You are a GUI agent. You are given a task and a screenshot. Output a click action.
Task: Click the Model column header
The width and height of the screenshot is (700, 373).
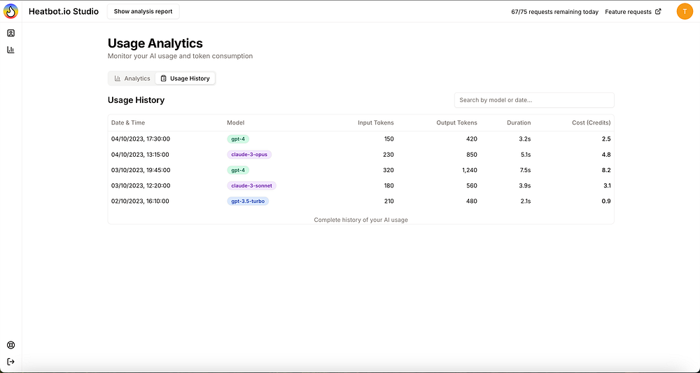coord(236,122)
